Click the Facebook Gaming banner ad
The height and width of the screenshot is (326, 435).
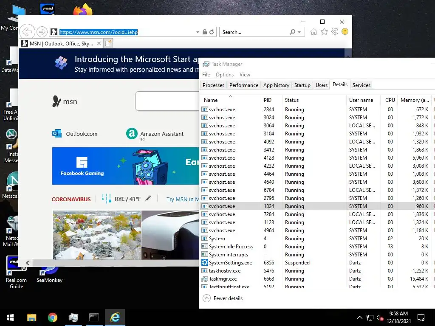pyautogui.click(x=125, y=166)
